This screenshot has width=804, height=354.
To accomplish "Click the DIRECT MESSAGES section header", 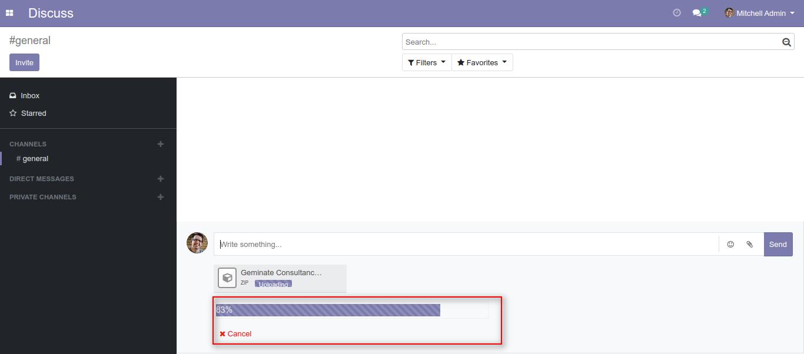I will 42,179.
